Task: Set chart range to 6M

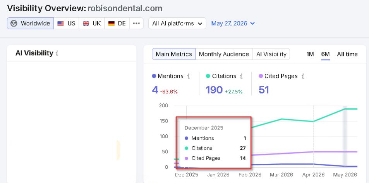Action: [326, 54]
